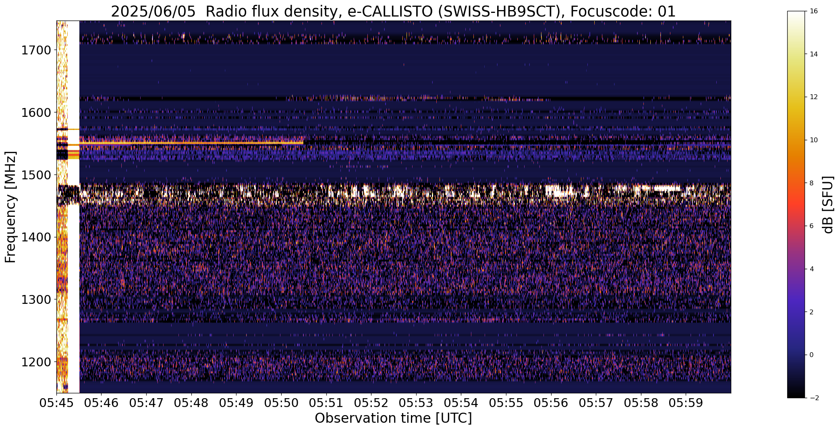Click the 05:45 time tick label
Screen dimensions: 840x430
point(56,403)
